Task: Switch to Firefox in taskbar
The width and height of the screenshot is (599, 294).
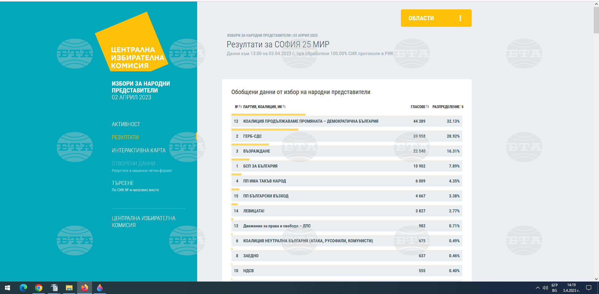Action: [85, 288]
